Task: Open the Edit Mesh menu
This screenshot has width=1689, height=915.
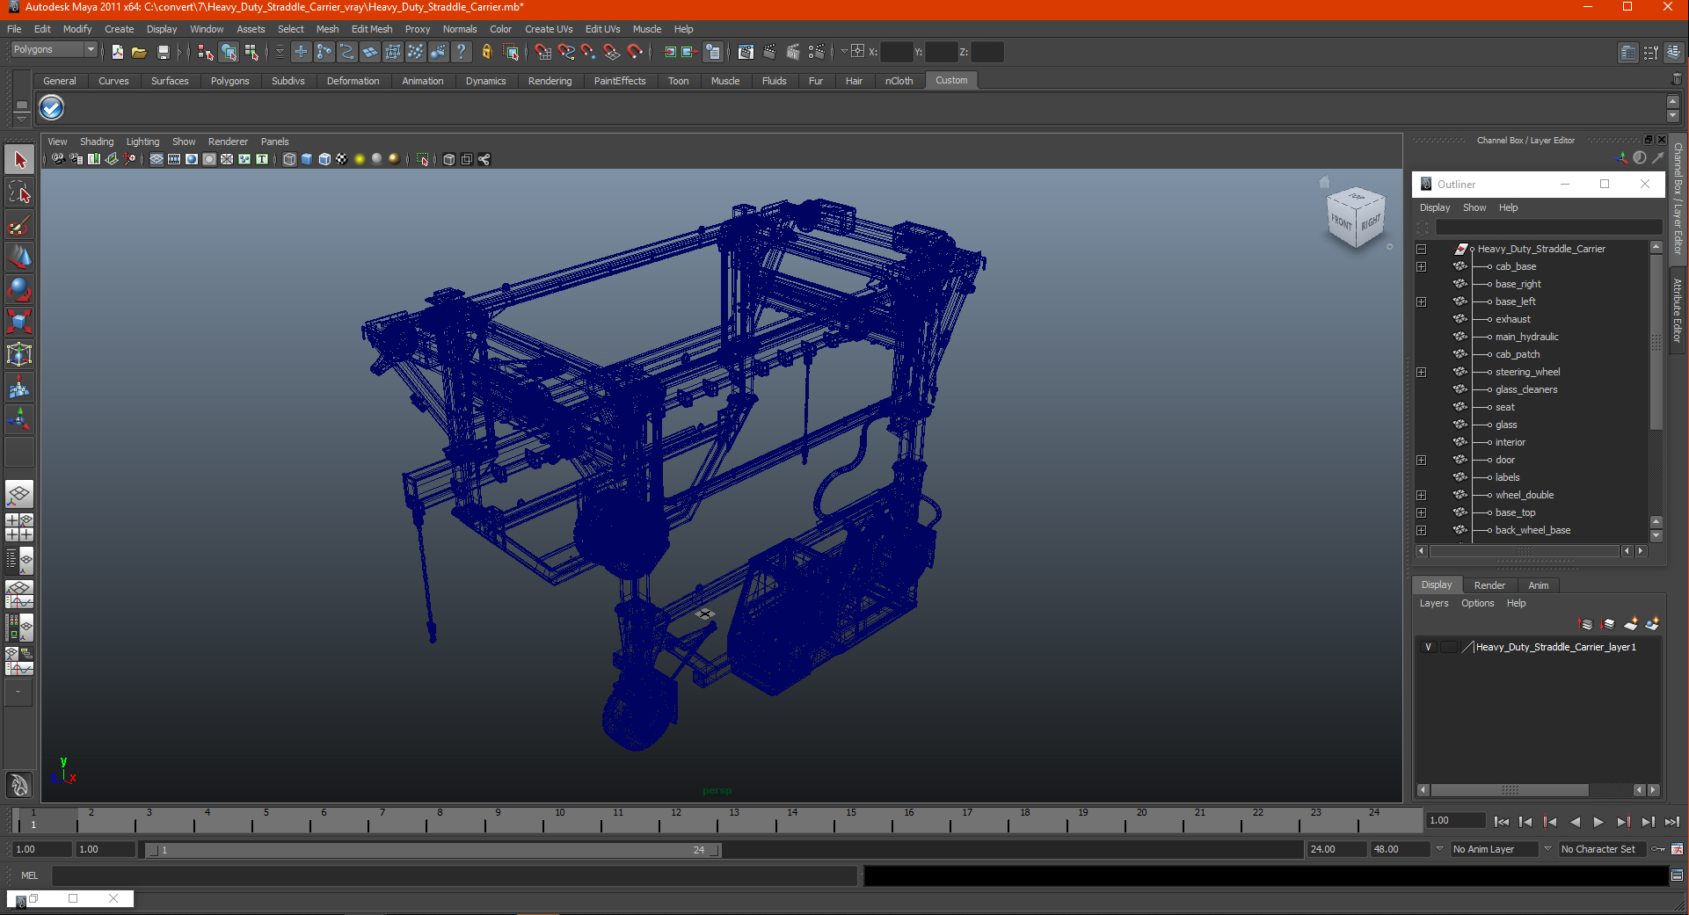Action: 372,29
